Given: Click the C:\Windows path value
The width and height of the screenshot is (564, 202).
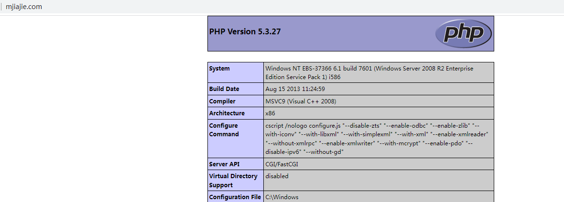Looking at the screenshot, I should point(282,197).
